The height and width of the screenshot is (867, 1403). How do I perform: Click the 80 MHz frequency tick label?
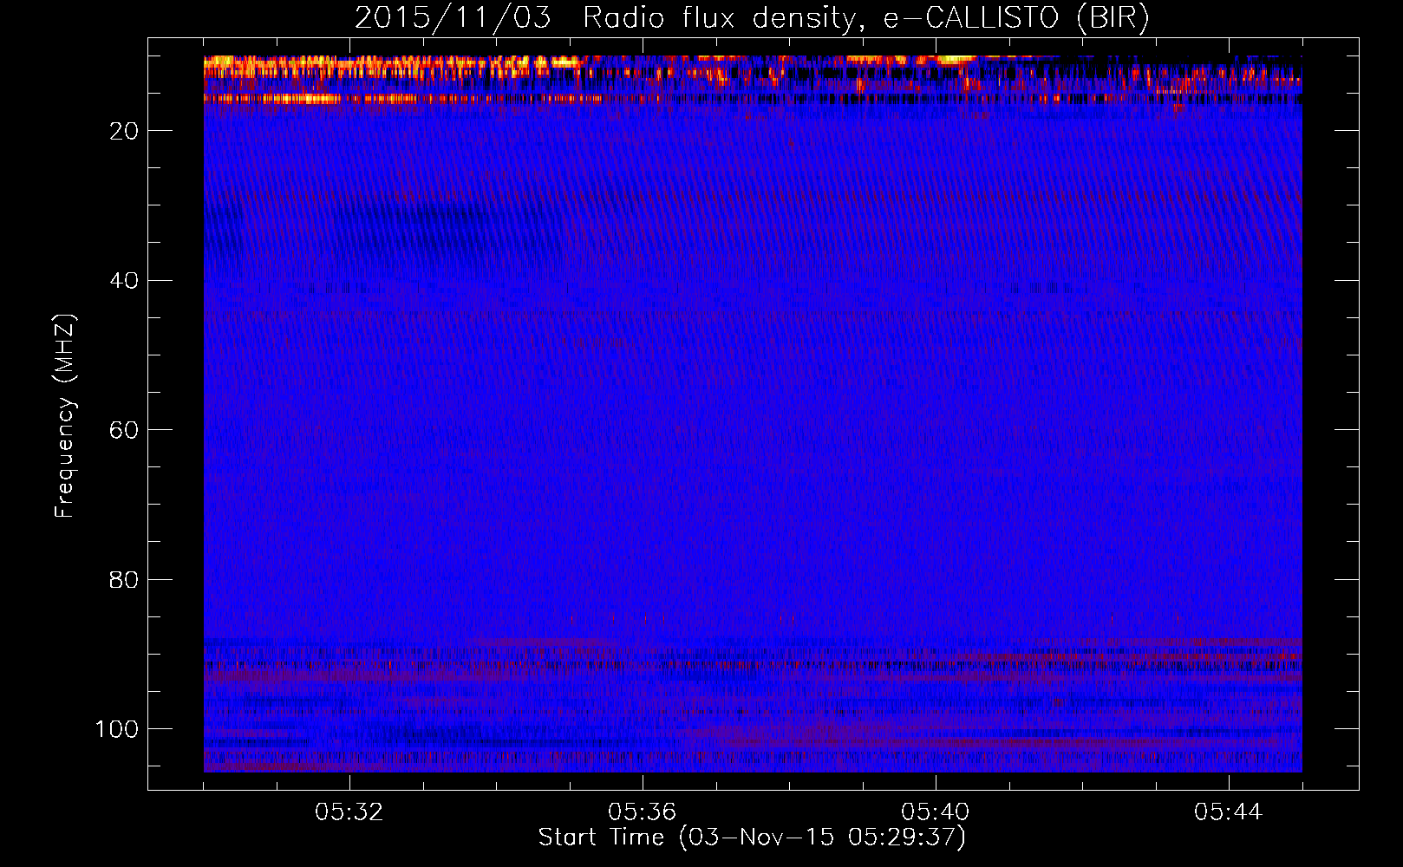pos(125,580)
